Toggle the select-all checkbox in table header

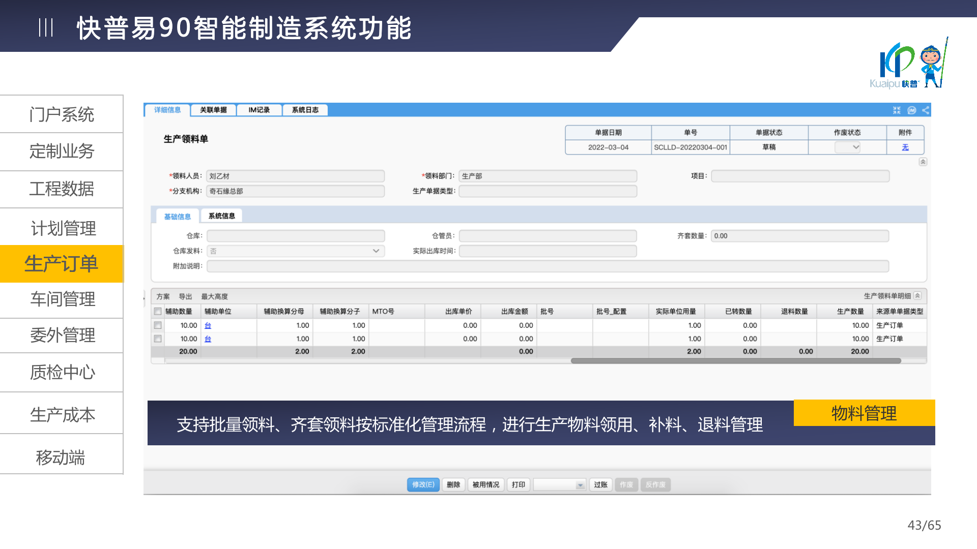[158, 311]
